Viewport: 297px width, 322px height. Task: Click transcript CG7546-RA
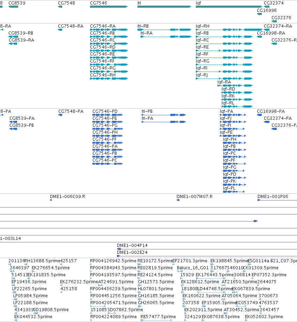[103, 26]
